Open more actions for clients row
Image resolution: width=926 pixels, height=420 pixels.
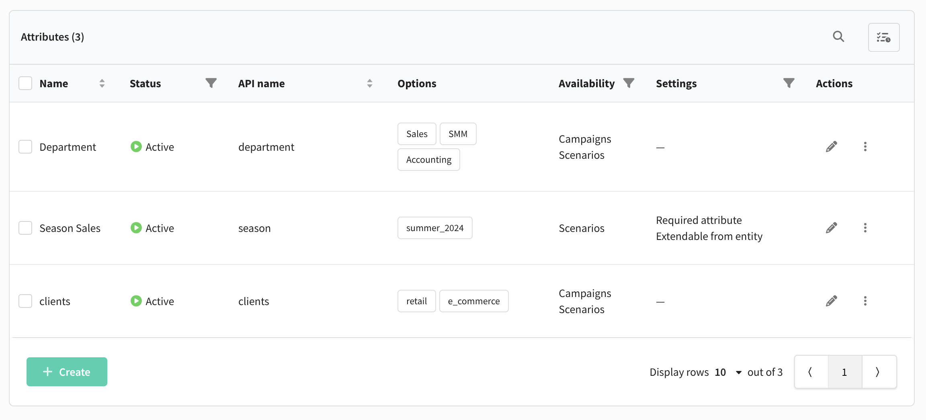tap(865, 301)
